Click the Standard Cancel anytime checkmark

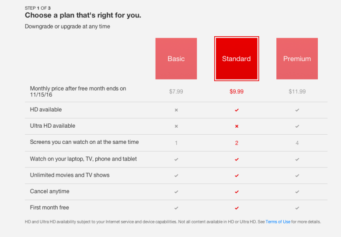[x=237, y=192]
